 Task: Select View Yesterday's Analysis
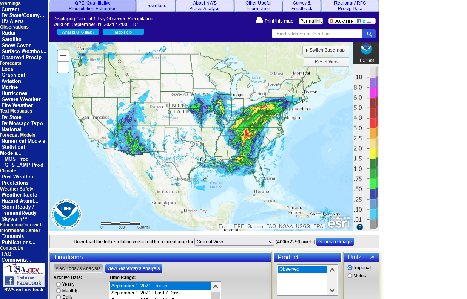(x=134, y=268)
